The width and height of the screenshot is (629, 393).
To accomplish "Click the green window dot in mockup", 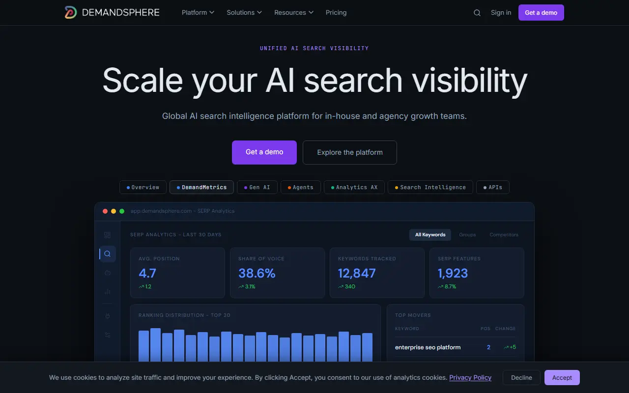I will pos(122,211).
